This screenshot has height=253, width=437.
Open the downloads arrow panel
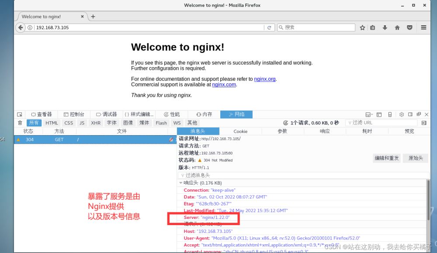pyautogui.click(x=385, y=27)
